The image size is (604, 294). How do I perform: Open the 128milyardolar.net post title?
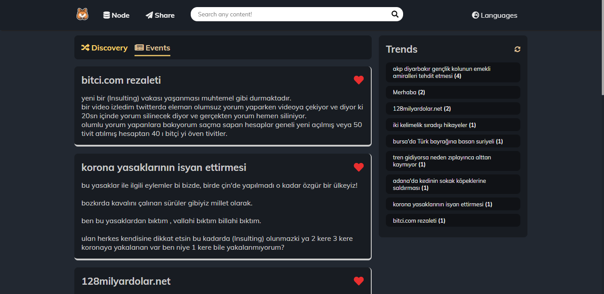[126, 281]
